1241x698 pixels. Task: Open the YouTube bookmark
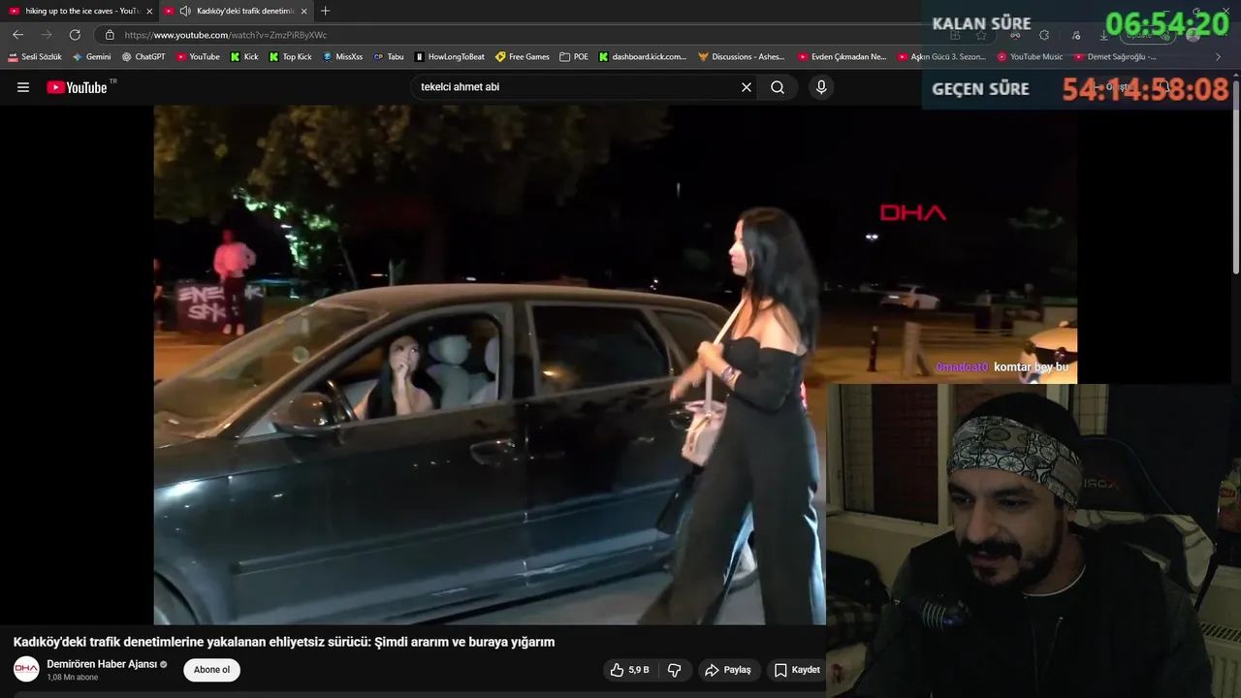[x=198, y=57]
